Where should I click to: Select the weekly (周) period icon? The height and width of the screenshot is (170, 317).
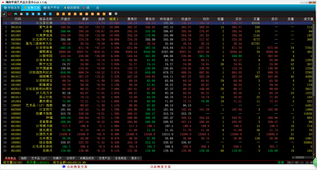(x=33, y=14)
